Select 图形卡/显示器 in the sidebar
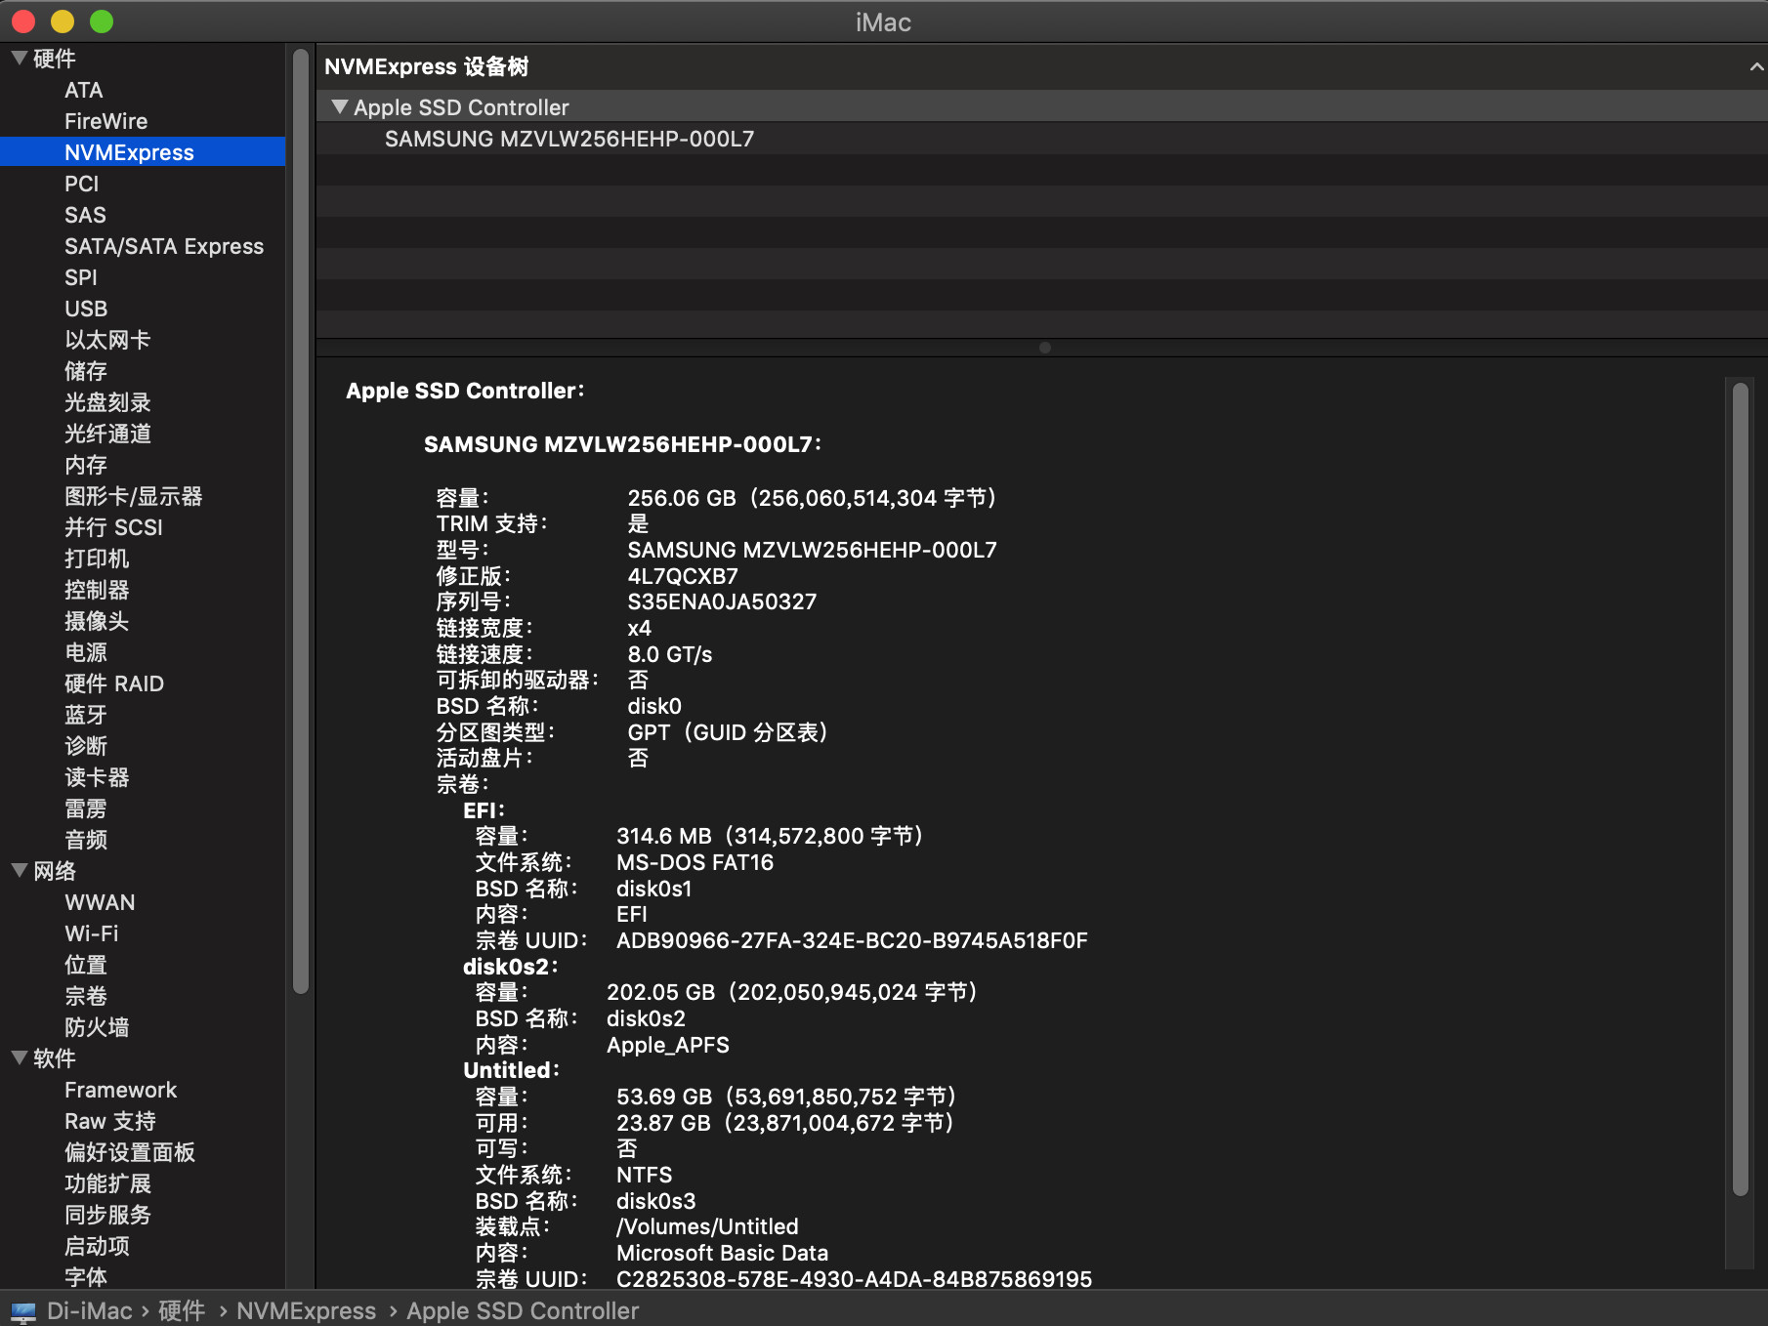 click(134, 496)
